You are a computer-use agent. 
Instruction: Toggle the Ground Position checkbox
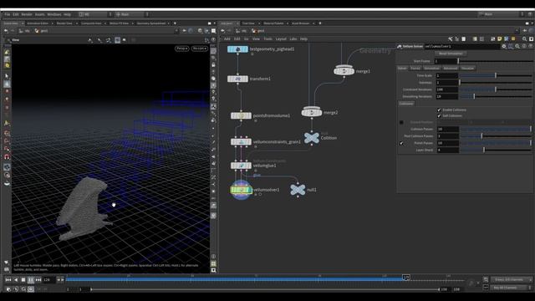[401, 122]
